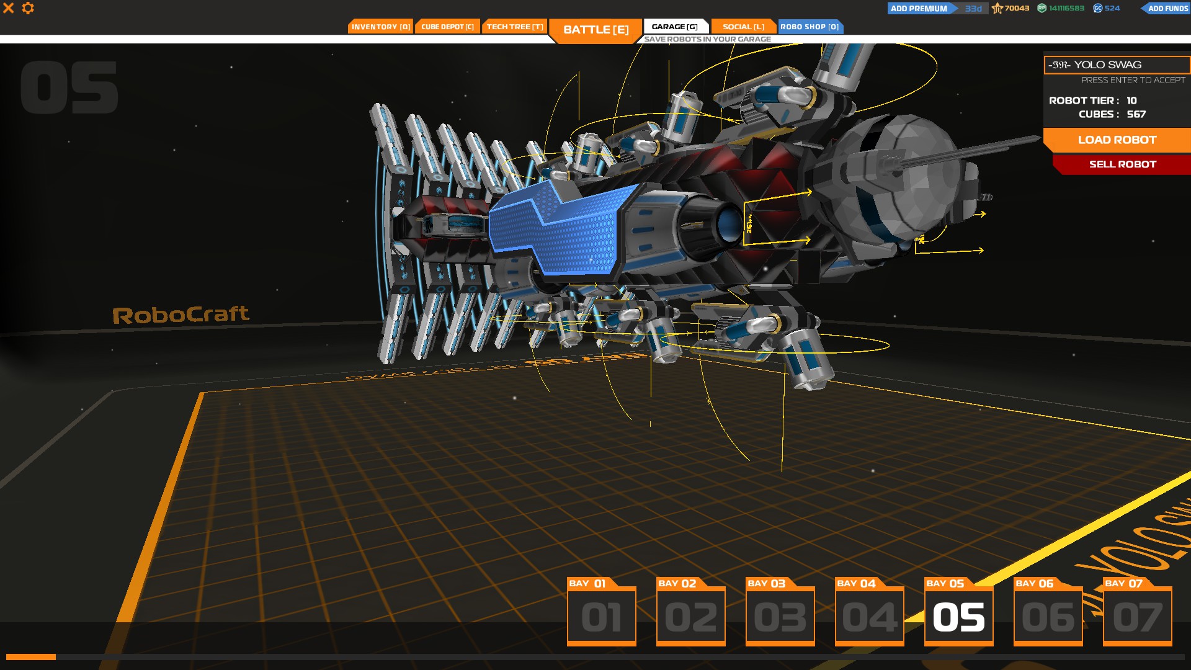Select garage Bay 06

tap(1048, 612)
